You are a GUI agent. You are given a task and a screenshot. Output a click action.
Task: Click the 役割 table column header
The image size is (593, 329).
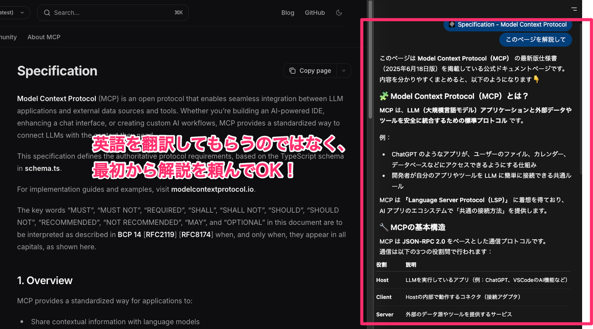click(381, 265)
